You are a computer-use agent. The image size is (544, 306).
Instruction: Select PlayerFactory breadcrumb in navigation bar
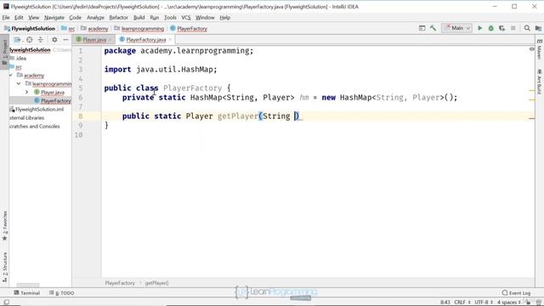click(x=189, y=28)
